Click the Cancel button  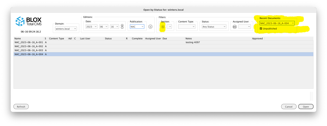pos(289,107)
